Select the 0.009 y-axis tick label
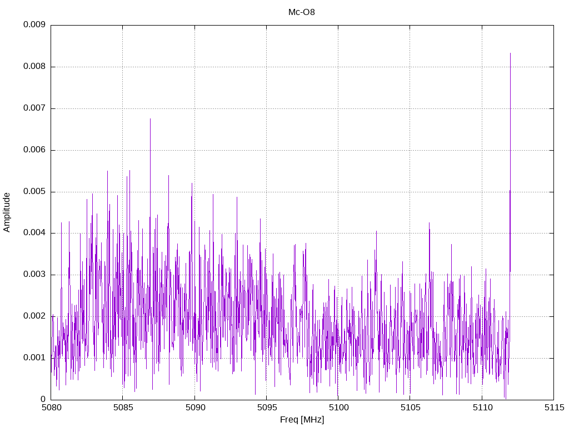The width and height of the screenshot is (569, 427). click(34, 25)
